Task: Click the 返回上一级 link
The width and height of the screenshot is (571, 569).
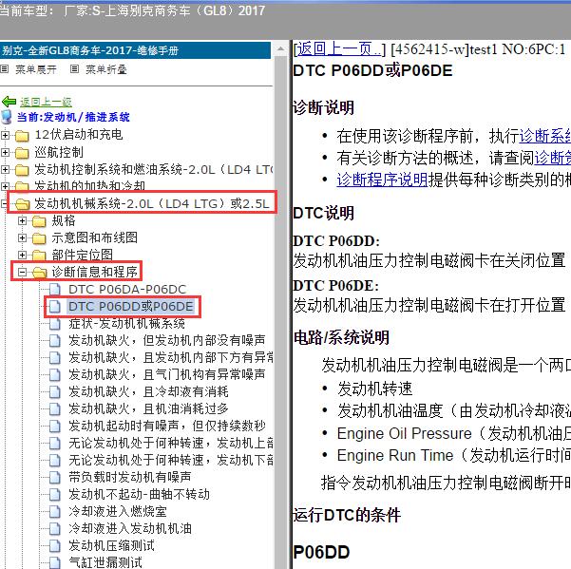Action: [x=46, y=102]
